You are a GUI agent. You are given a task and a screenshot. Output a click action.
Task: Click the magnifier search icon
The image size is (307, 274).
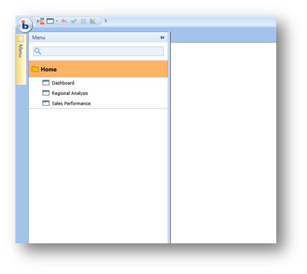(37, 51)
